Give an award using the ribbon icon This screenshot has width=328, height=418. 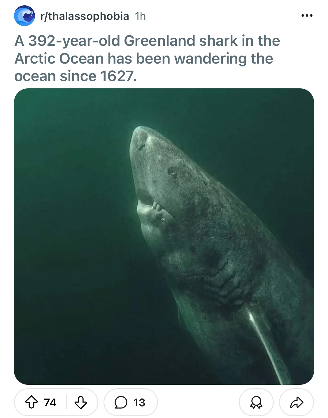256,403
